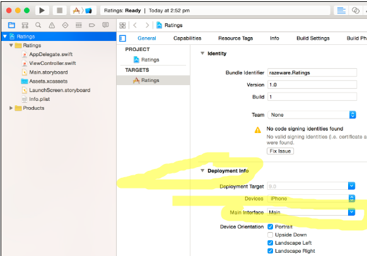The height and width of the screenshot is (256, 367).
Task: Click the Build number field
Action: [x=312, y=97]
